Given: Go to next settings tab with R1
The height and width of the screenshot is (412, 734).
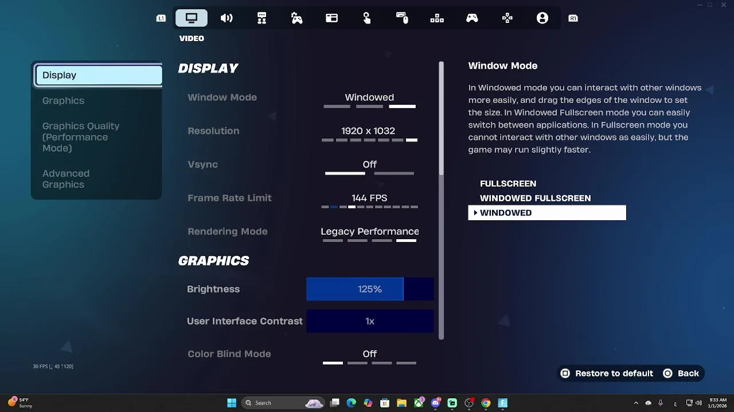Looking at the screenshot, I should (x=573, y=18).
